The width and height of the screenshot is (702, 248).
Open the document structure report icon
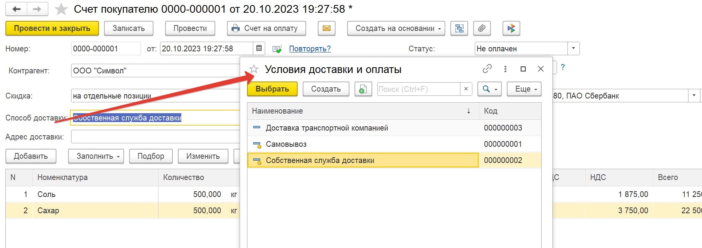(x=459, y=28)
